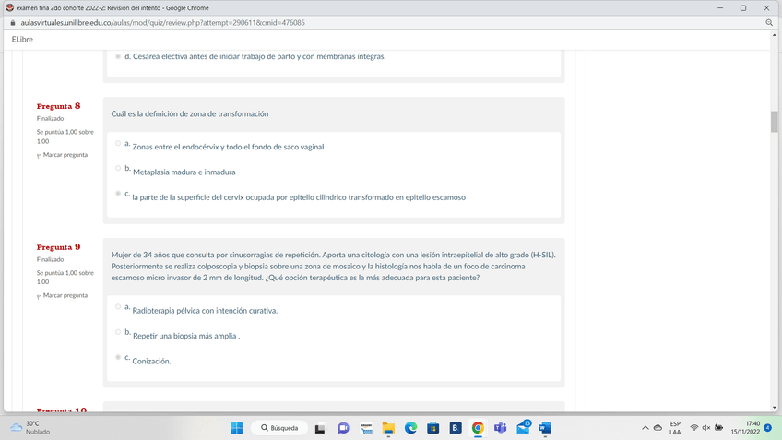Switch to the Google Chrome taskbar icon
Image resolution: width=782 pixels, height=440 pixels.
478,428
